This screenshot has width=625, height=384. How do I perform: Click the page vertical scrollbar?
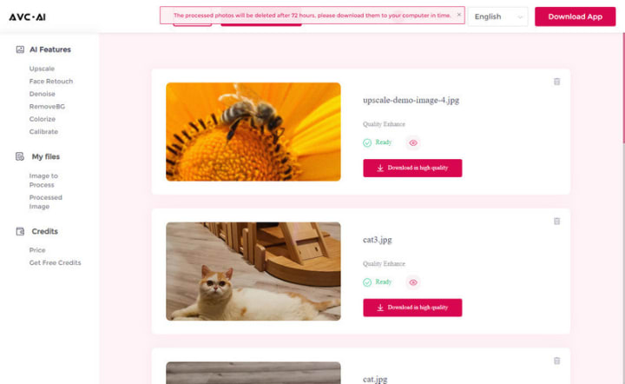click(x=623, y=88)
